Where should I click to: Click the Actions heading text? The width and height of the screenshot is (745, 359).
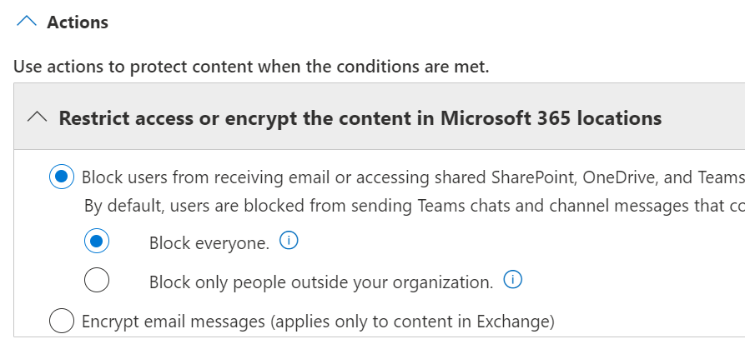[78, 22]
